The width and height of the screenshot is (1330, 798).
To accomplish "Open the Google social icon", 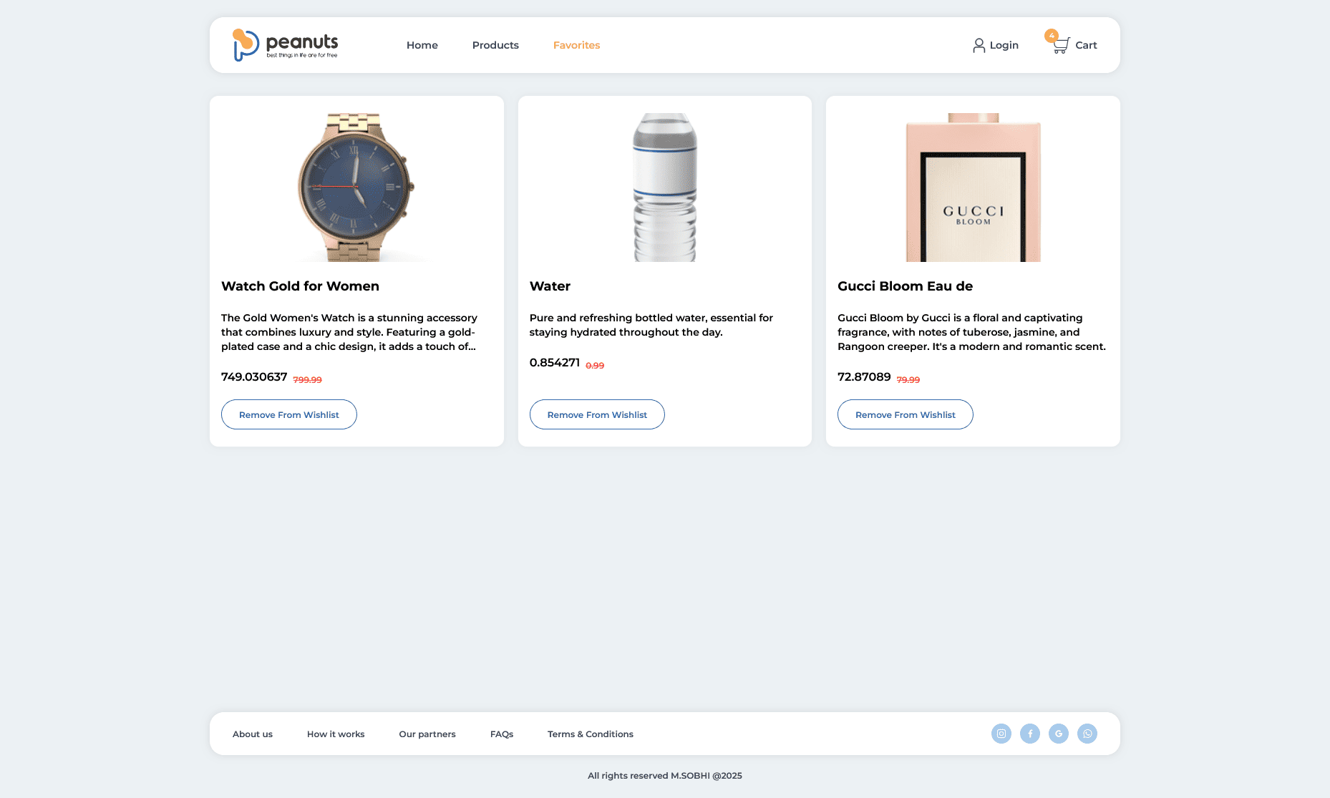I will [x=1059, y=734].
